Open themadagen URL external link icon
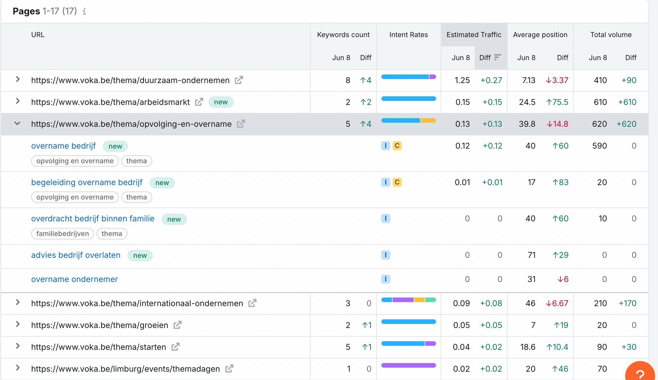This screenshot has width=658, height=380. [229, 369]
